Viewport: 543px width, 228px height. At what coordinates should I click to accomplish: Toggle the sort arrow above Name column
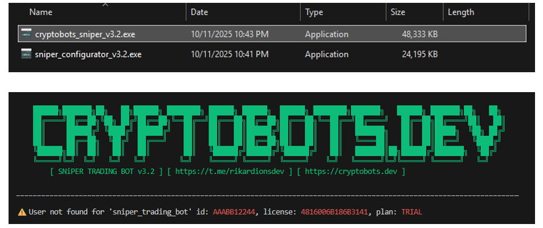tap(105, 5)
